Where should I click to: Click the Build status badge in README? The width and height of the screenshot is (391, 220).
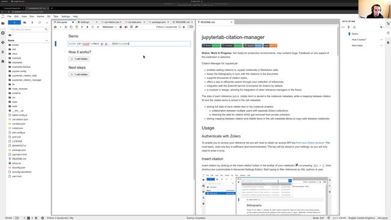211,46
